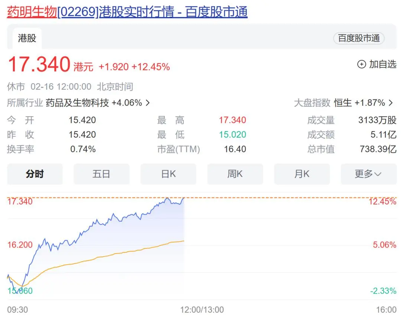Viewport: 401px width, 317px height.
Task: Click chart axis label 16.200
Action: coord(20,245)
